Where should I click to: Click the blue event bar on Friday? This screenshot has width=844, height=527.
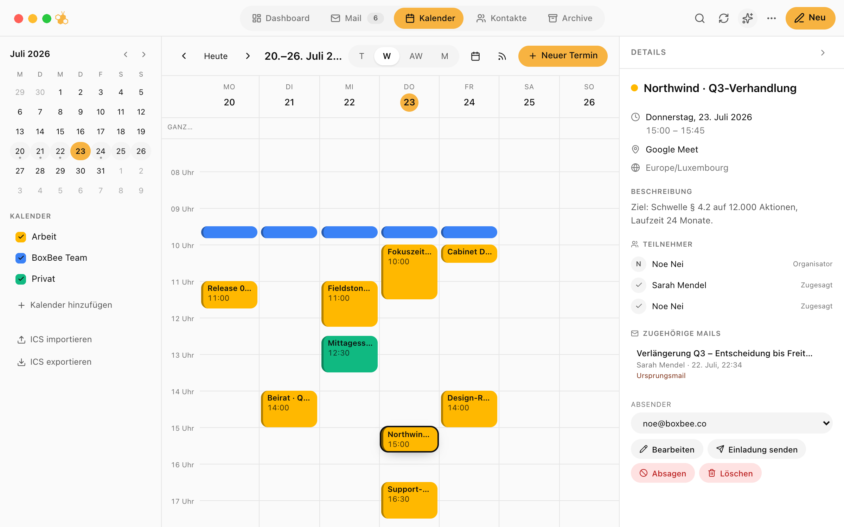coord(469,232)
